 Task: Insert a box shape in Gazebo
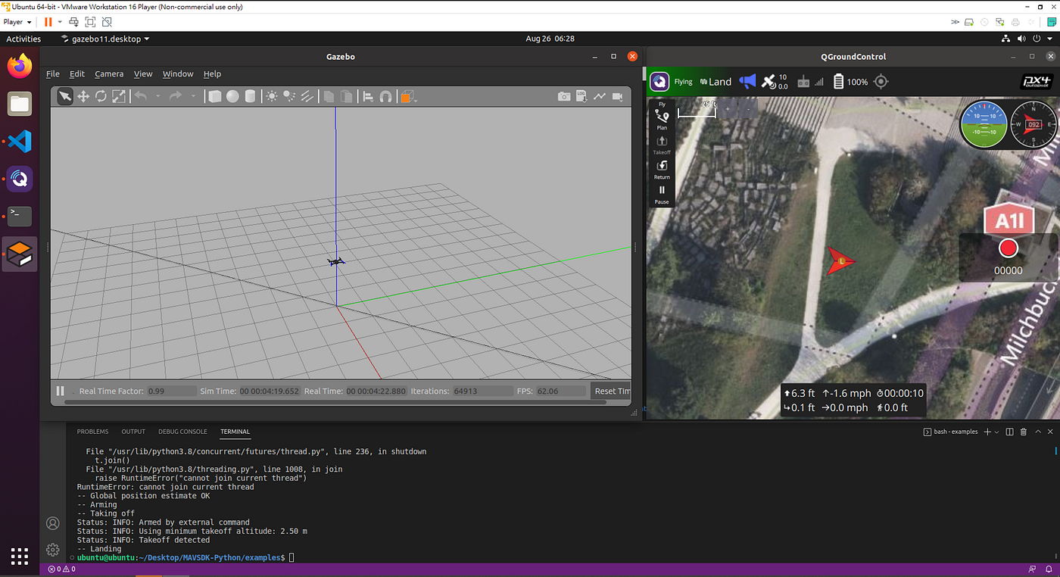tap(215, 96)
